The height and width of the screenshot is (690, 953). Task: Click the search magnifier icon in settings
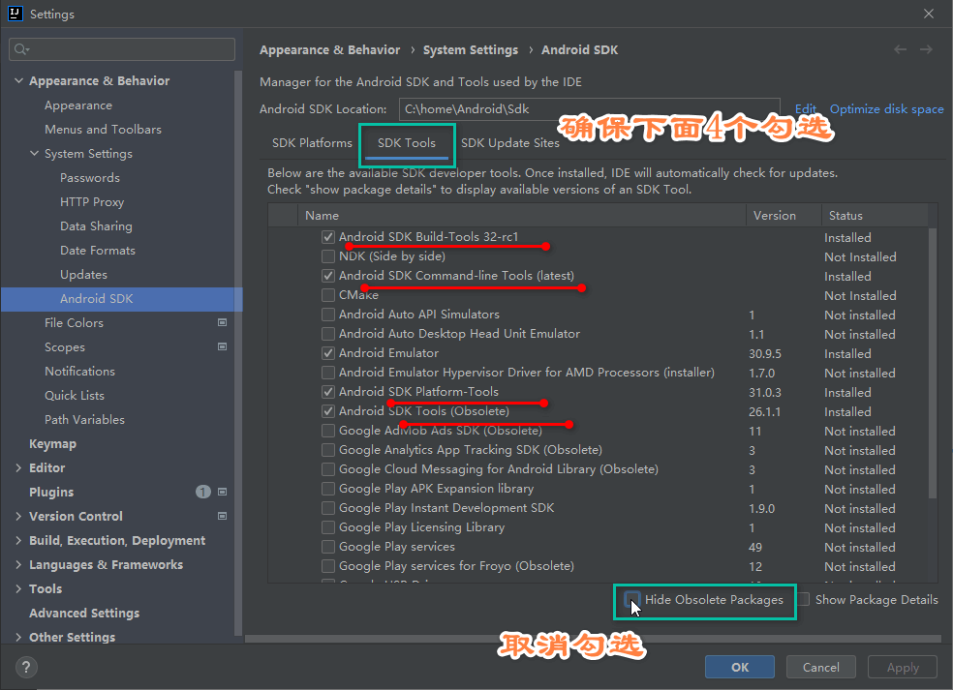21,49
